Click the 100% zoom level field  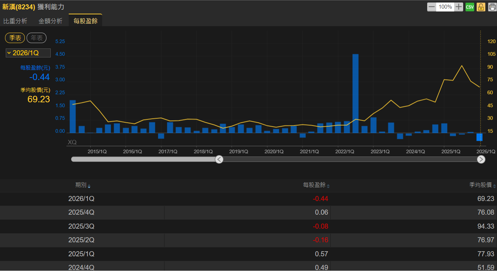445,7
